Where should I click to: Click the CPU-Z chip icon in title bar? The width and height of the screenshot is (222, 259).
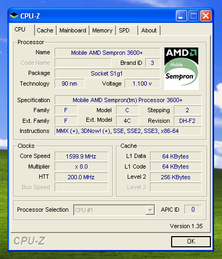coord(14,15)
